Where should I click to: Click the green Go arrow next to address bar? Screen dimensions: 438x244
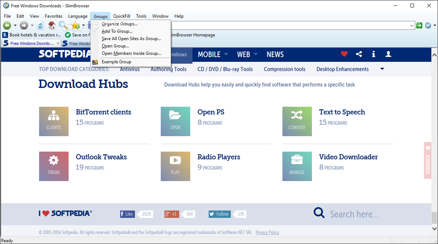click(419, 25)
